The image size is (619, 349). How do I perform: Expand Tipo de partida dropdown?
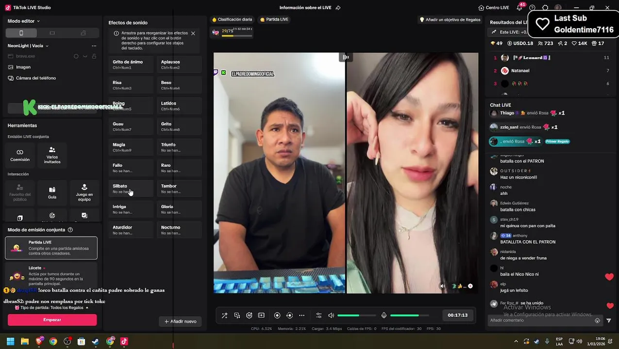pos(52,307)
